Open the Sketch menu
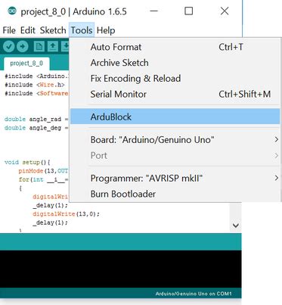This screenshot has width=282, height=305. [x=53, y=30]
